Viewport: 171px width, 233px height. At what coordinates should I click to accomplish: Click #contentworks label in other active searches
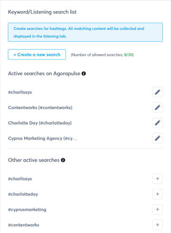(23, 225)
